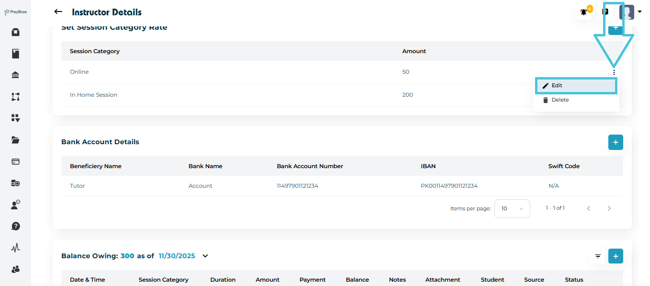Click the activity pulse sidebar icon

pos(15,248)
